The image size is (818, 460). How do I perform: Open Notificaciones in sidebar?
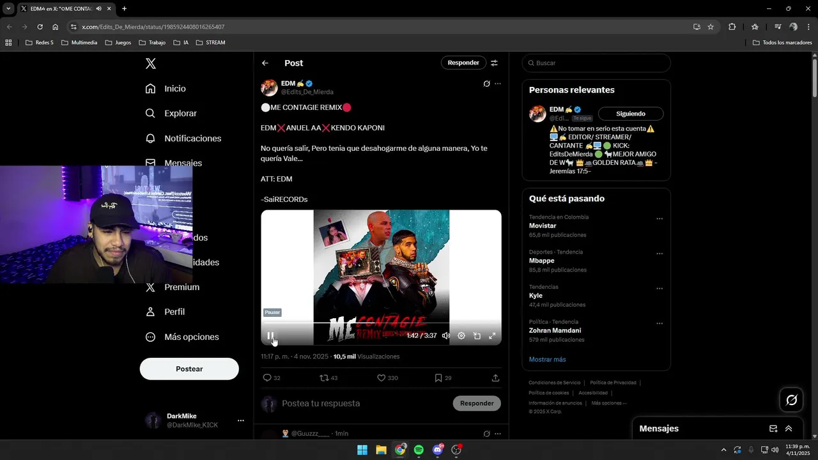(x=183, y=139)
